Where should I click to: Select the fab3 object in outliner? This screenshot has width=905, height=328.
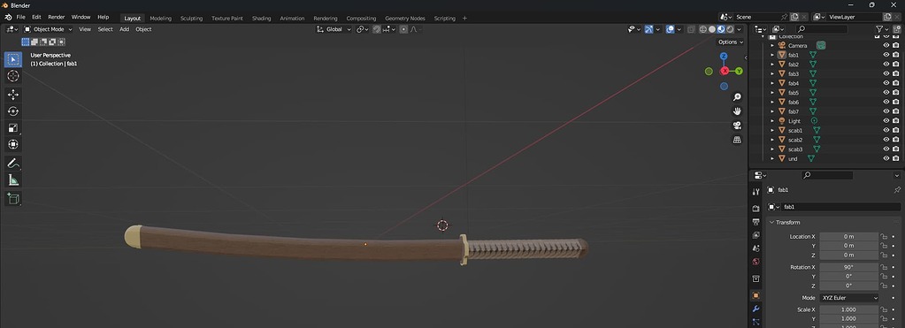[x=794, y=73]
